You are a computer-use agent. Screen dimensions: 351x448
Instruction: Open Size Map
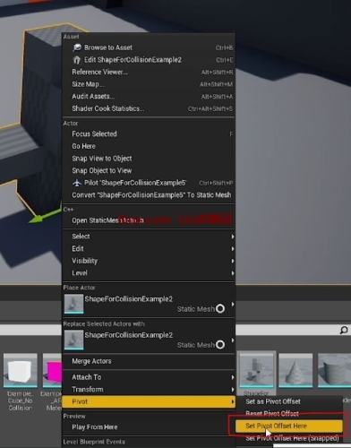(x=149, y=84)
